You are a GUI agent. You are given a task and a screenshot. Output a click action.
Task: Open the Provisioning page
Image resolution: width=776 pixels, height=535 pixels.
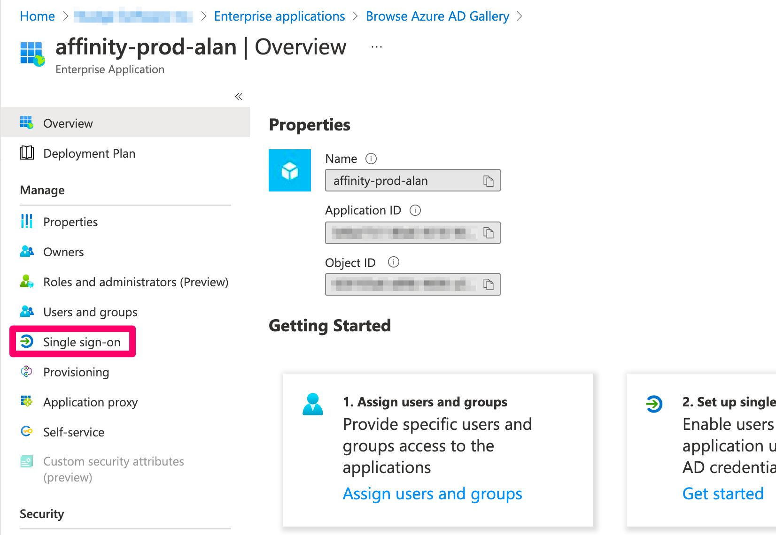coord(76,372)
